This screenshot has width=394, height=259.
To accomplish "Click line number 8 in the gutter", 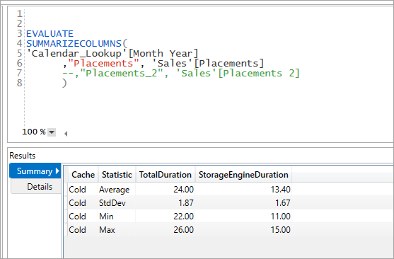I will pos(20,83).
